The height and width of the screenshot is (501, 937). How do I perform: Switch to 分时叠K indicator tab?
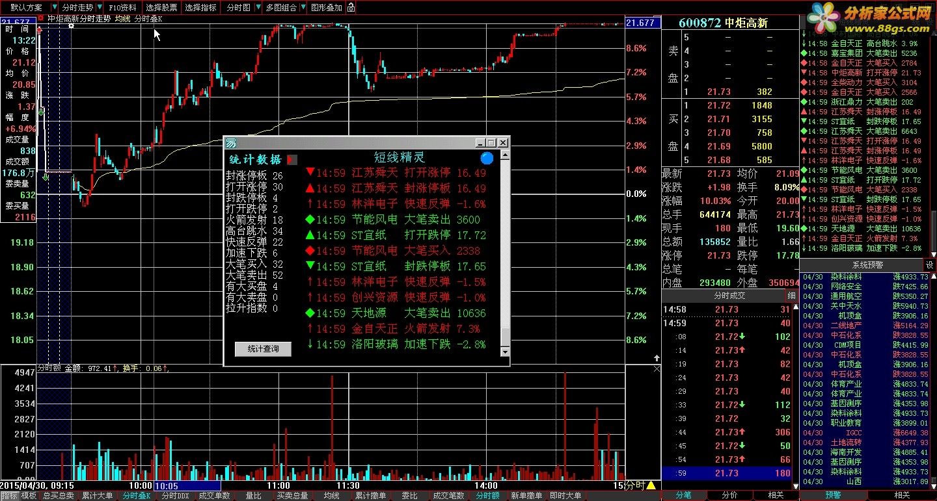[x=136, y=496]
